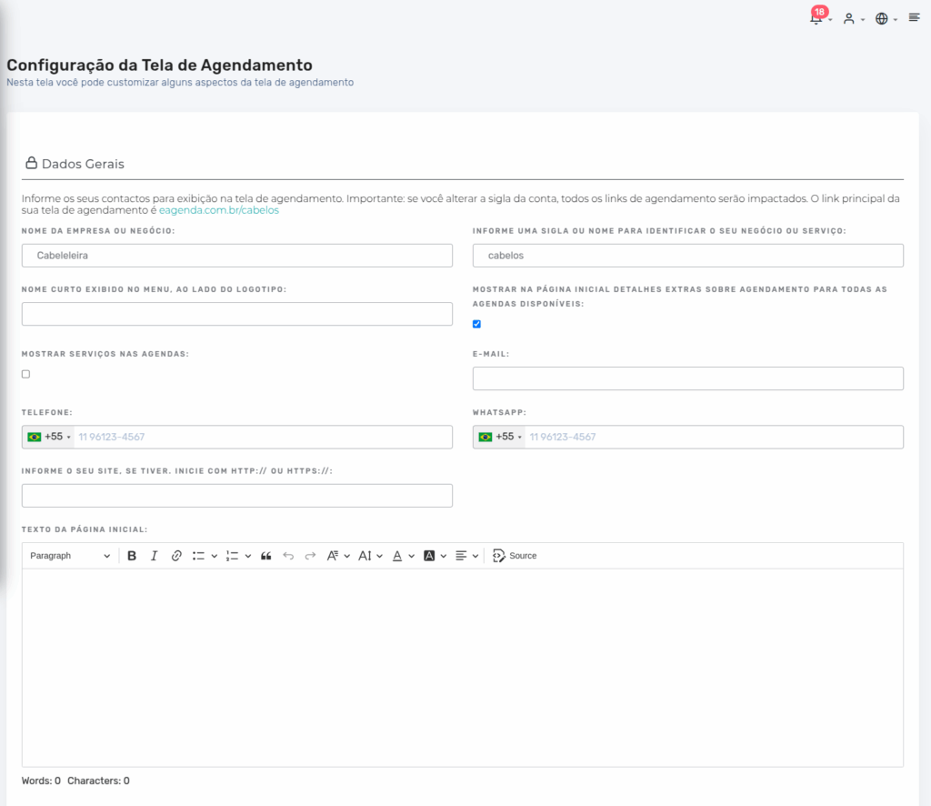The height and width of the screenshot is (806, 931).
Task: Open the notifications bell with 18 badge
Action: (816, 18)
